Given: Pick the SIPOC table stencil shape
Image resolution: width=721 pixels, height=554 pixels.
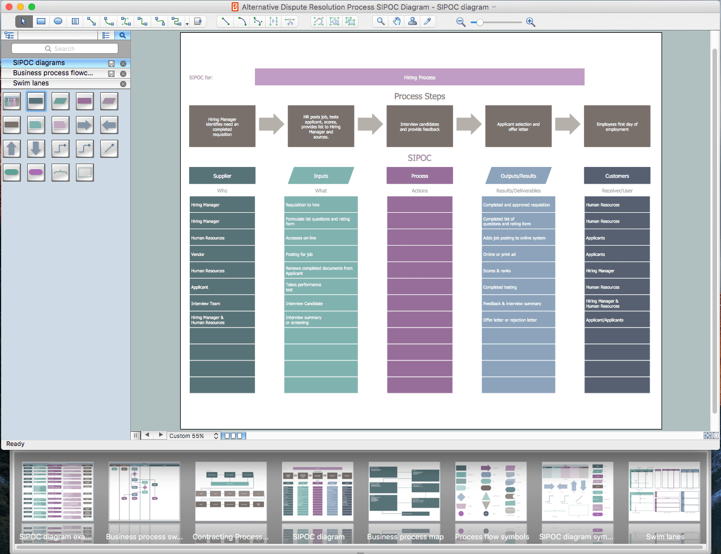Looking at the screenshot, I should point(12,101).
